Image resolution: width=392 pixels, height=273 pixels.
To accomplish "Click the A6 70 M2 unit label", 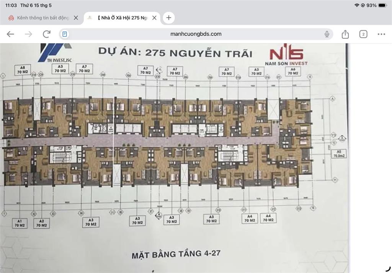I will [293, 71].
